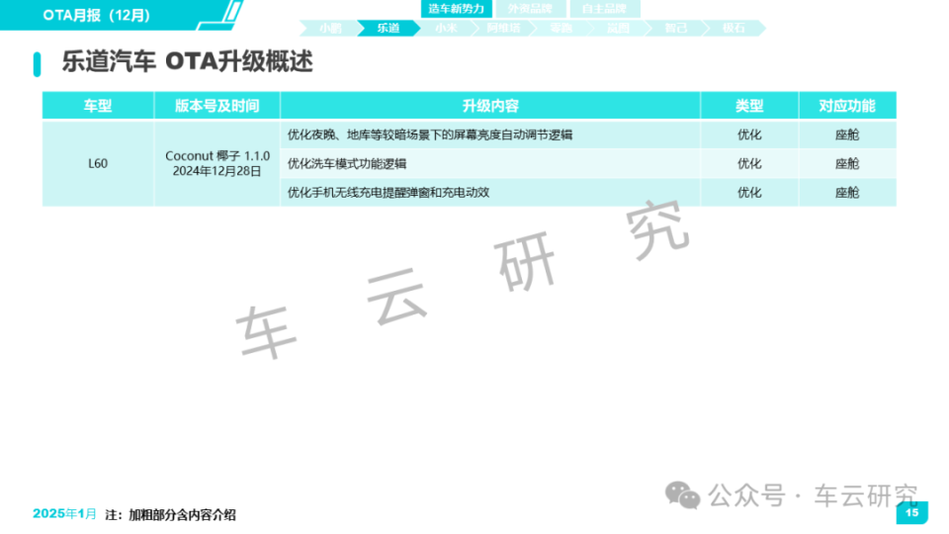Select the 极石 brand step
The image size is (949, 534).
pos(733,28)
